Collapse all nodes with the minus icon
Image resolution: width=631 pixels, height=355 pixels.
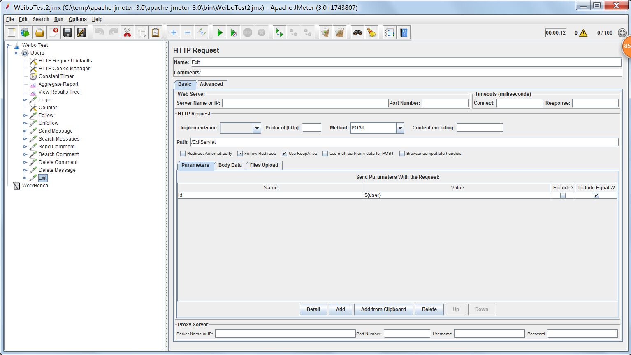point(188,32)
